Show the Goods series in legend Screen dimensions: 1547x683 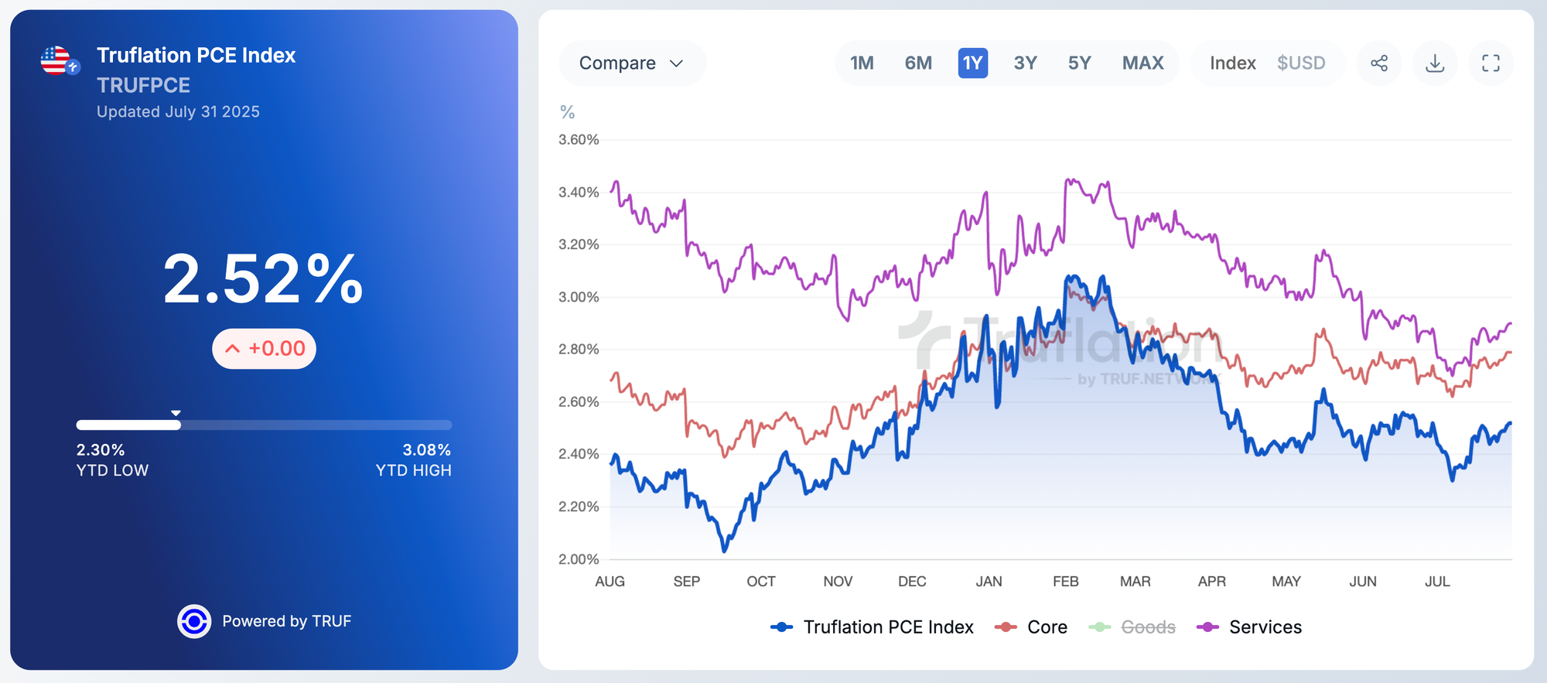pos(1132,627)
